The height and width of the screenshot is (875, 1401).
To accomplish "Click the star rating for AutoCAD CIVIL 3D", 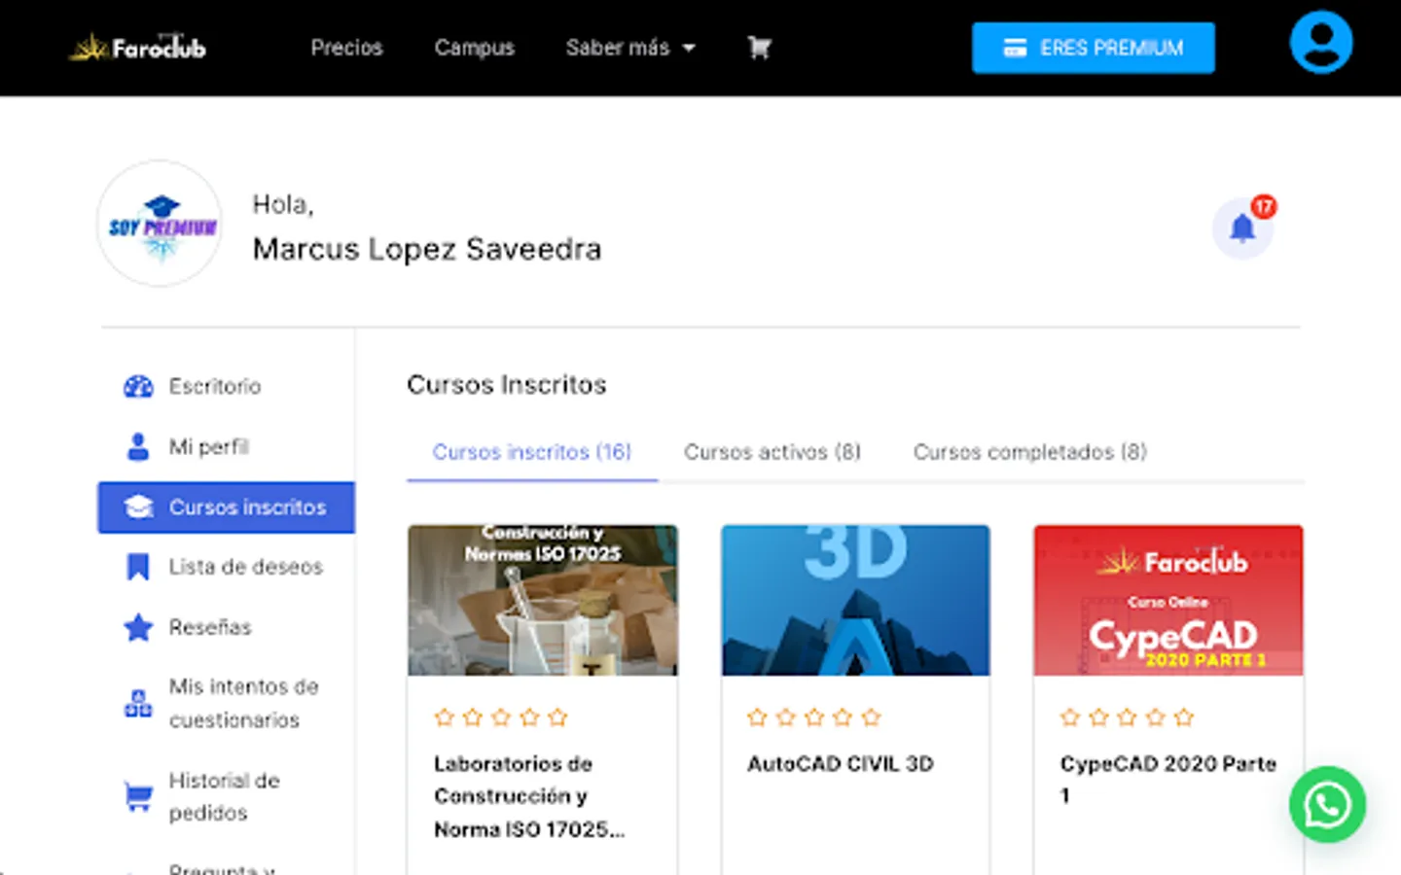I will click(x=814, y=717).
